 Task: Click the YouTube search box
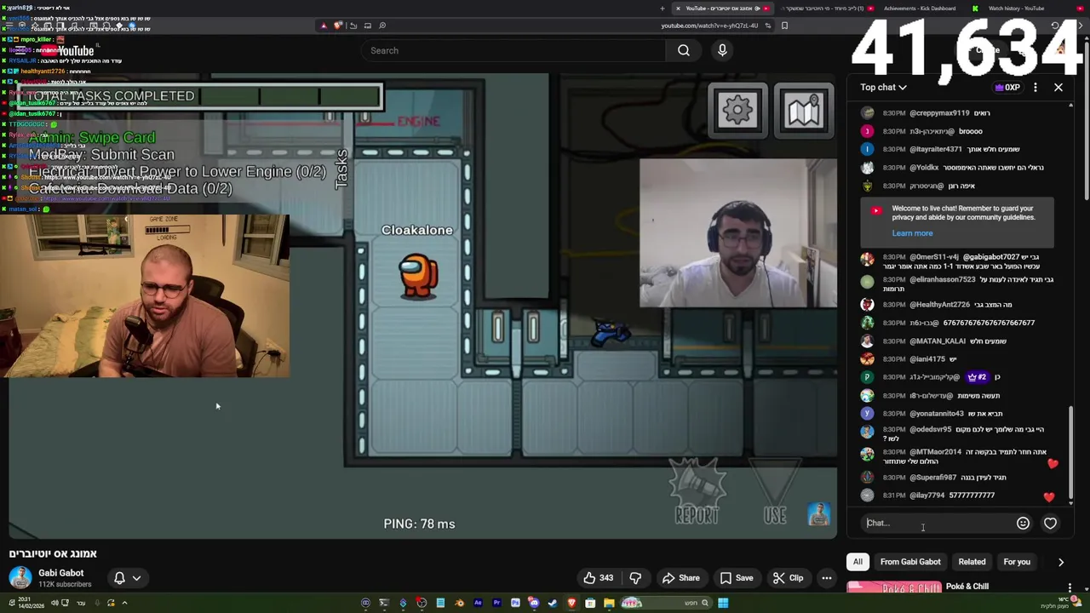(513, 50)
